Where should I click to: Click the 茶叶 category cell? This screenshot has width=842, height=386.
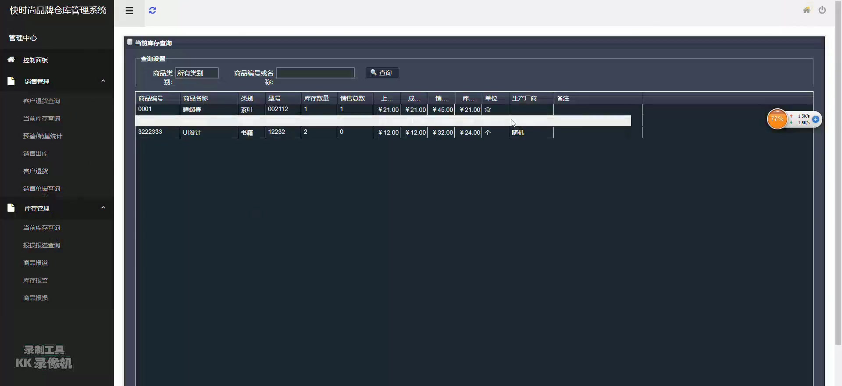coord(251,110)
